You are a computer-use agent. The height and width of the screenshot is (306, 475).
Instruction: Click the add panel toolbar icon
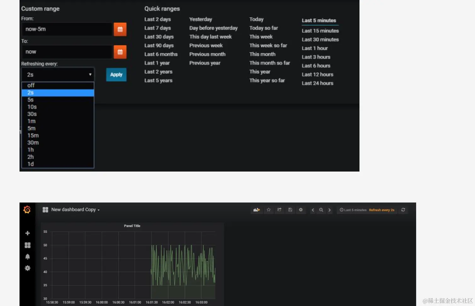pyautogui.click(x=257, y=210)
